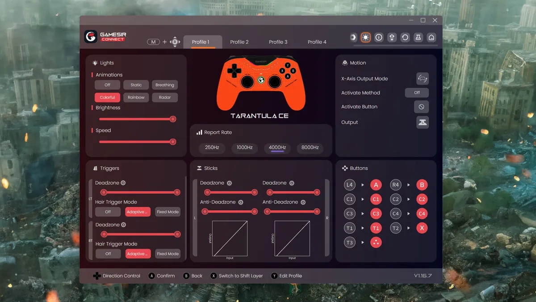This screenshot has width=536, height=302.
Task: Click the right stick response curve graph
Action: (x=292, y=238)
